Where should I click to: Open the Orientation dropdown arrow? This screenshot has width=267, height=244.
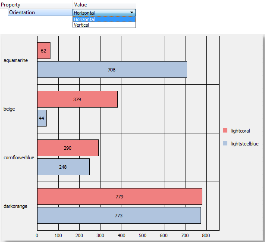tap(132, 13)
